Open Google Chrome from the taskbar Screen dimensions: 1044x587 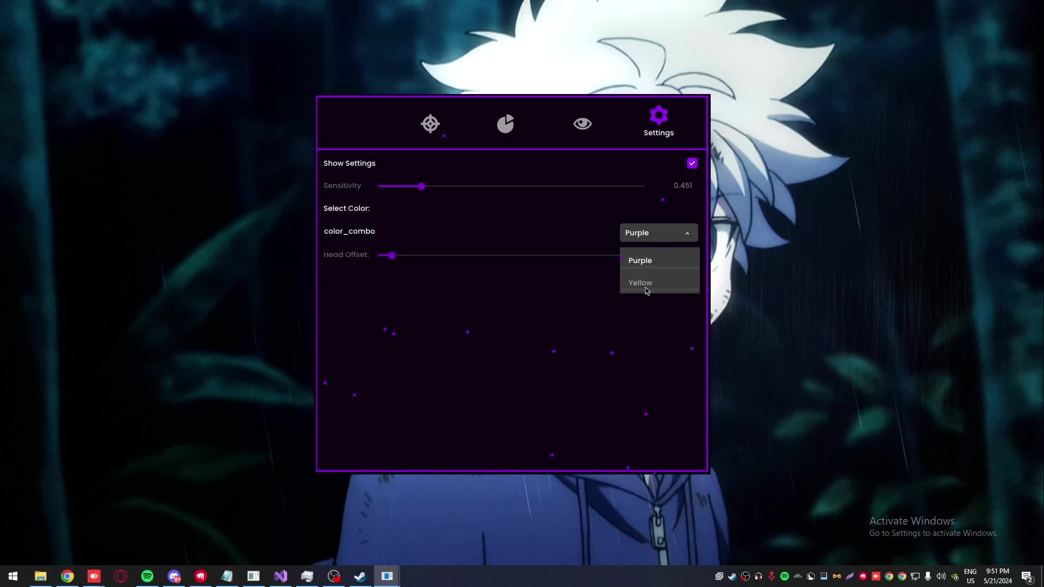[x=67, y=576]
